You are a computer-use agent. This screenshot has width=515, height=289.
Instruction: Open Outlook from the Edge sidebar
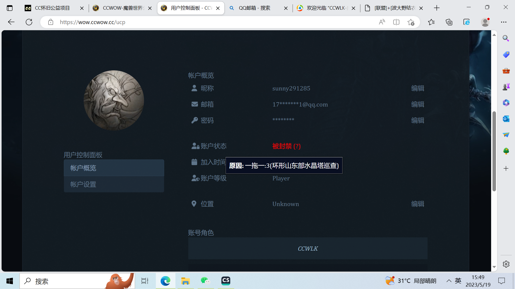click(506, 119)
